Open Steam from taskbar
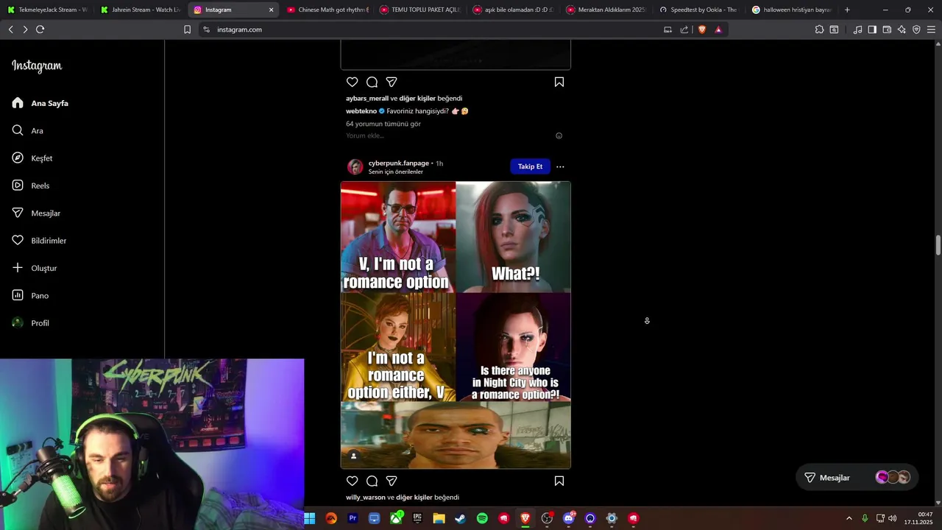Screen dimensions: 942x530 (x=460, y=518)
